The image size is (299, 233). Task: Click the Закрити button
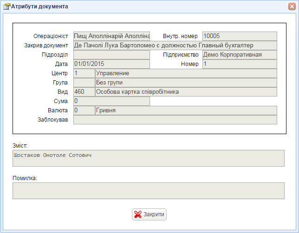(149, 214)
